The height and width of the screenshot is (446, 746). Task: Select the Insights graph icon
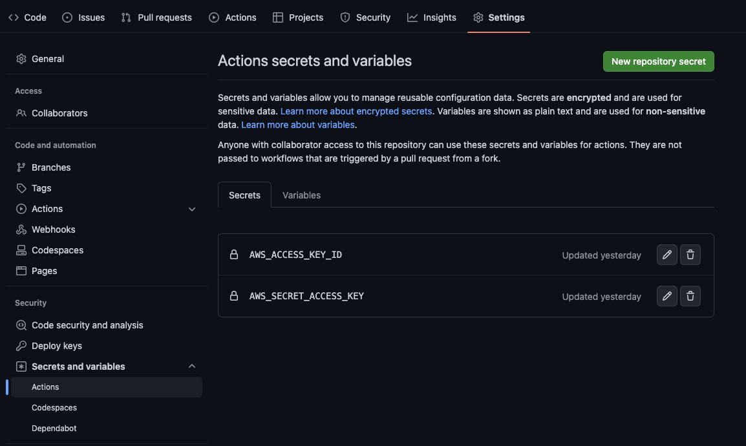click(x=412, y=17)
